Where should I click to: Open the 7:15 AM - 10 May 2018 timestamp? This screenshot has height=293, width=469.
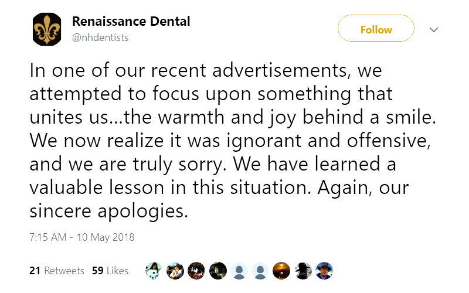[81, 237]
